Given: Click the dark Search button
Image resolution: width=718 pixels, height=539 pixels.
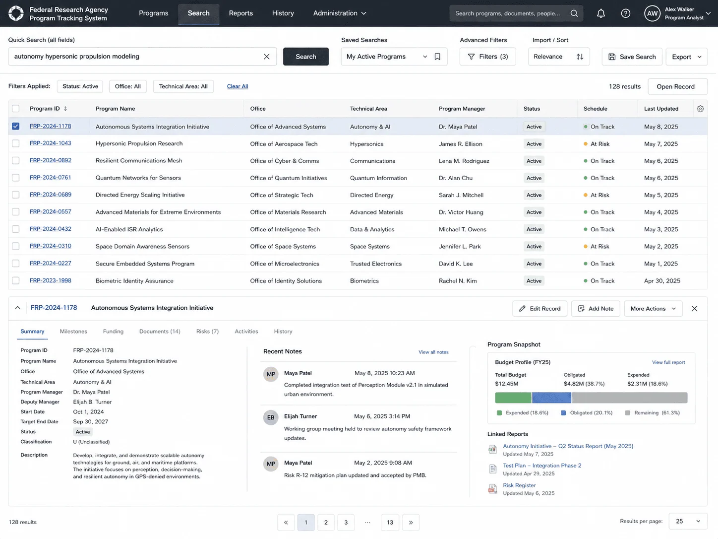Looking at the screenshot, I should point(306,57).
